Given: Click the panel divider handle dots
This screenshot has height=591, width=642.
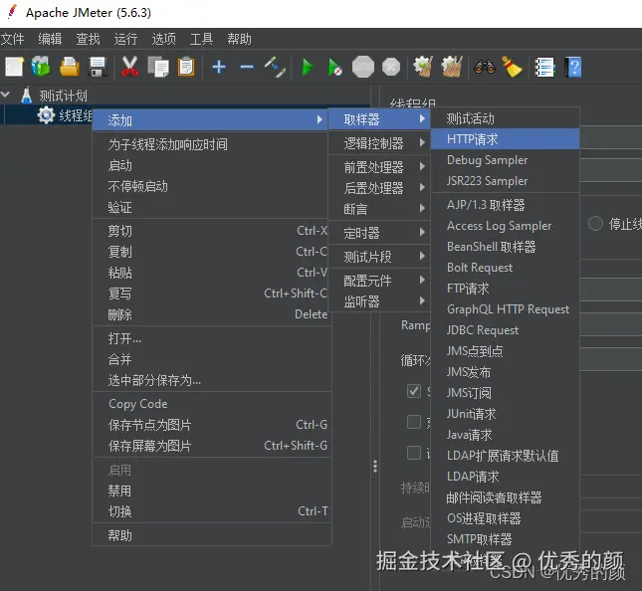Looking at the screenshot, I should click(375, 467).
